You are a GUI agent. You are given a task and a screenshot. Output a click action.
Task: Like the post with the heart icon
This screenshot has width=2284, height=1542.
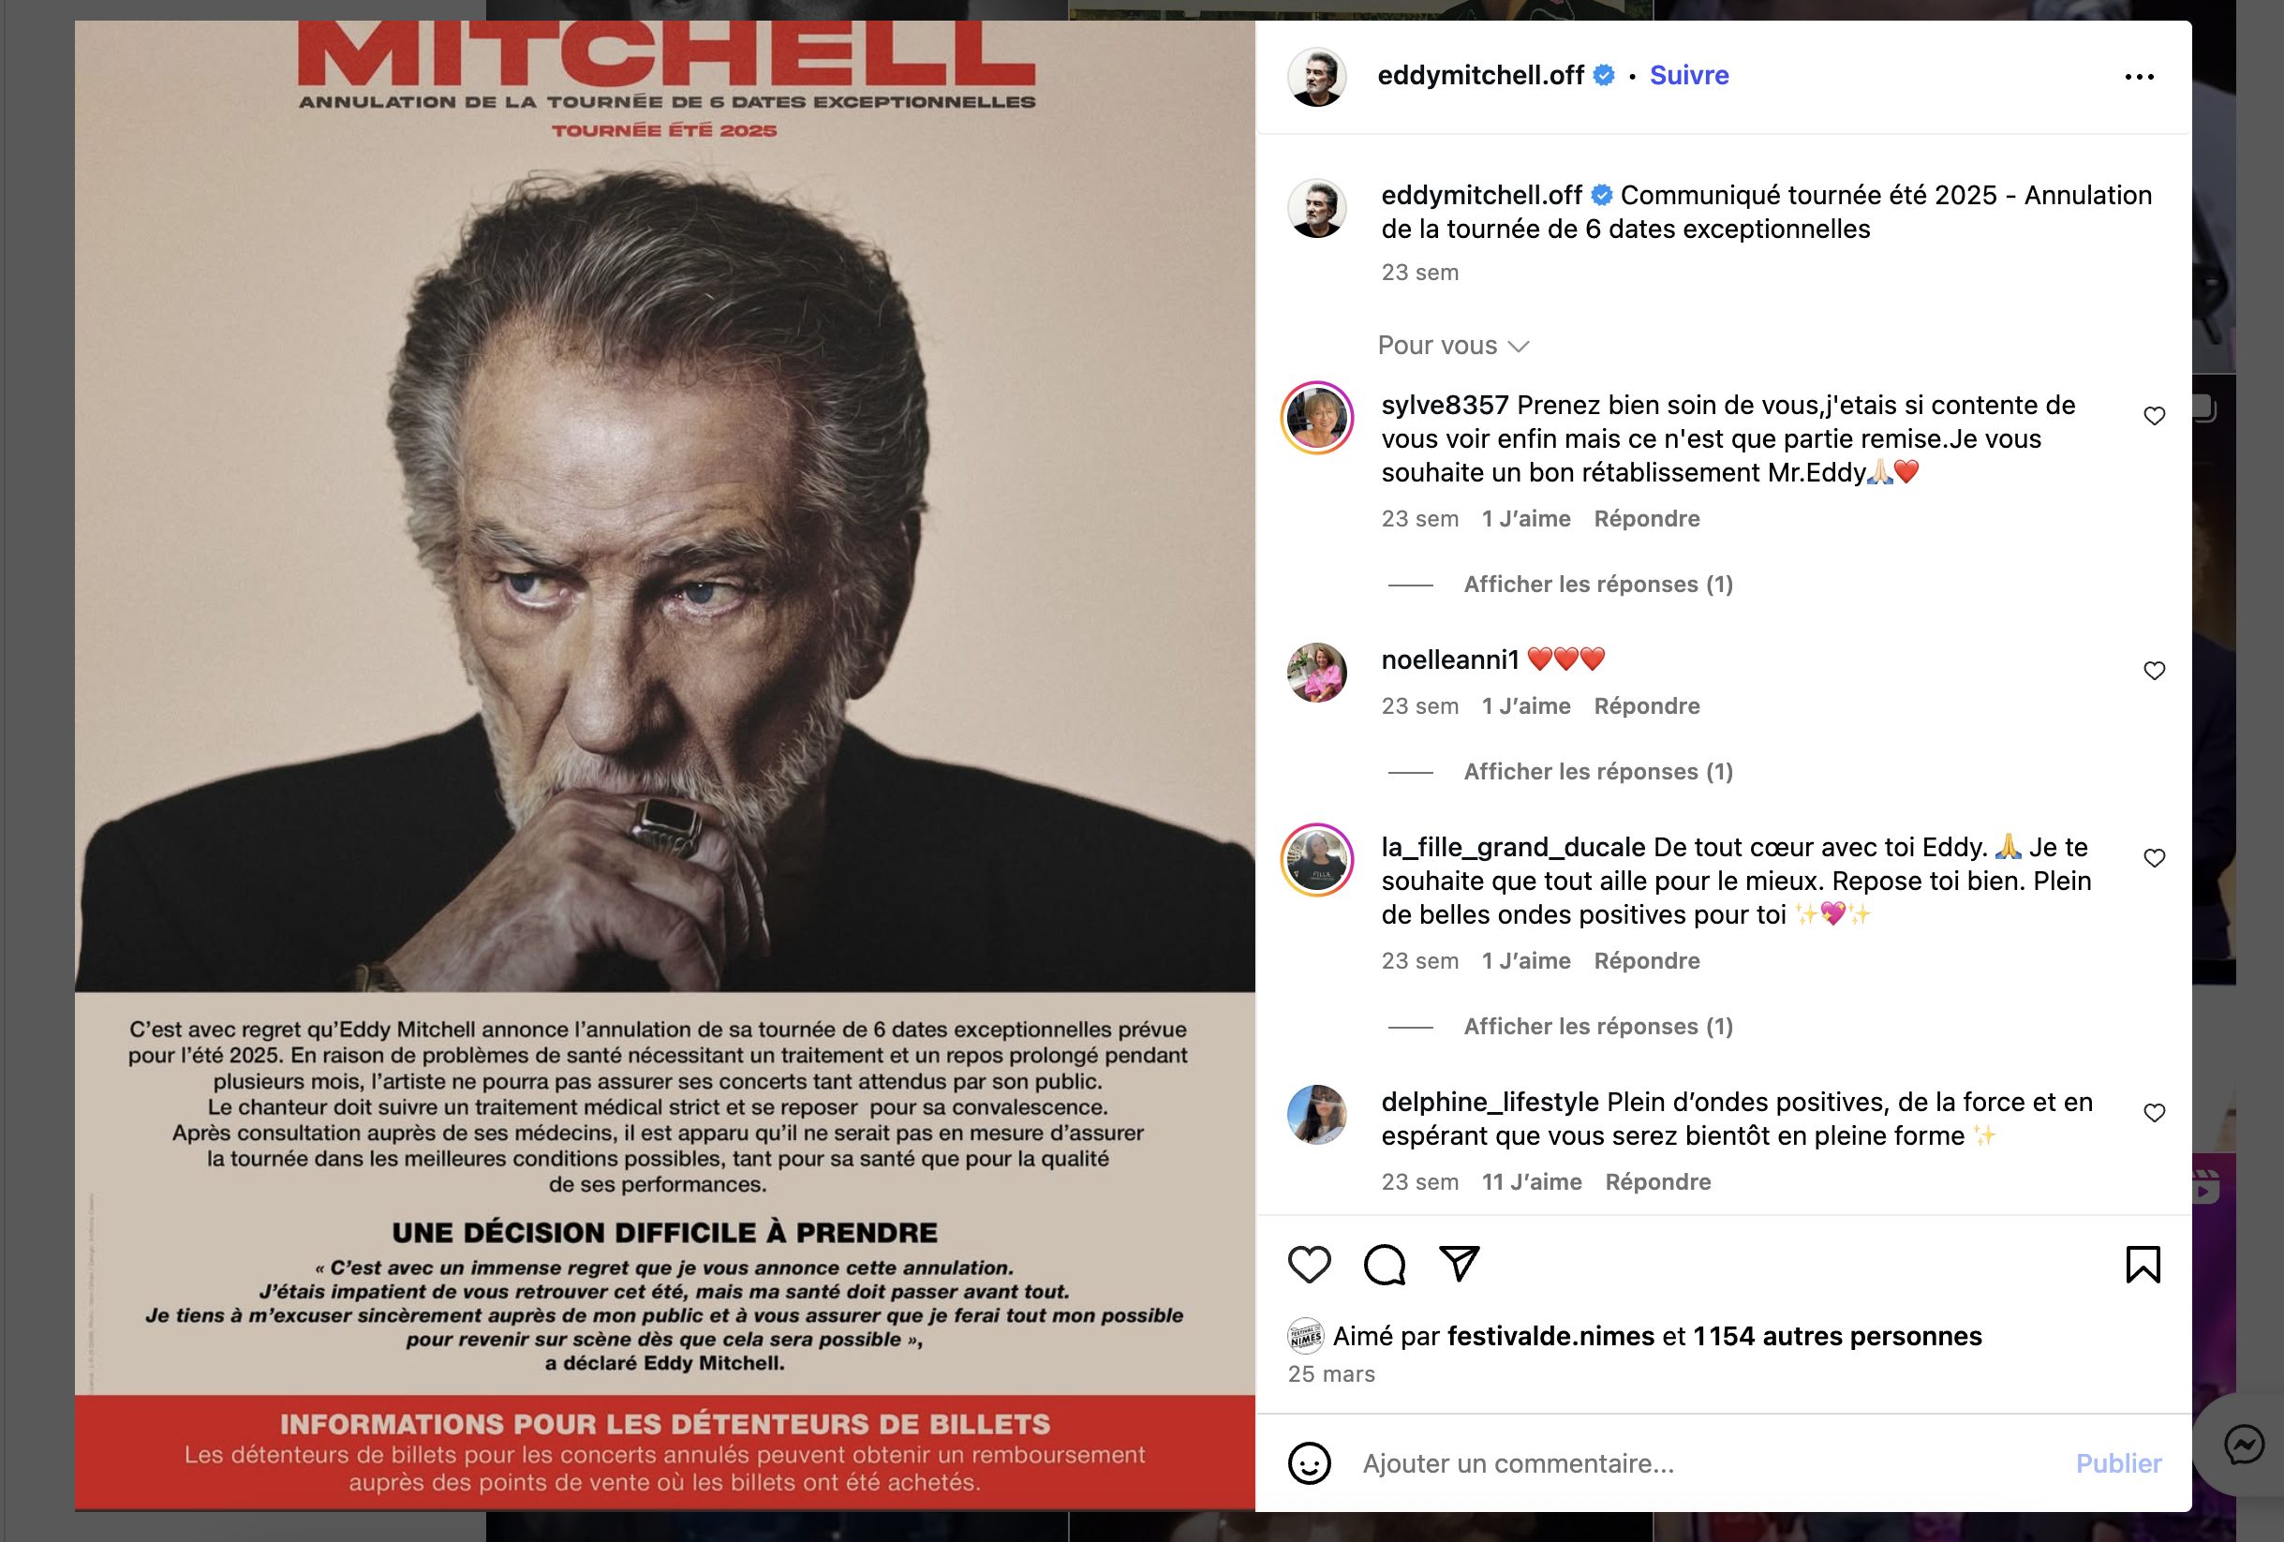(x=1309, y=1265)
